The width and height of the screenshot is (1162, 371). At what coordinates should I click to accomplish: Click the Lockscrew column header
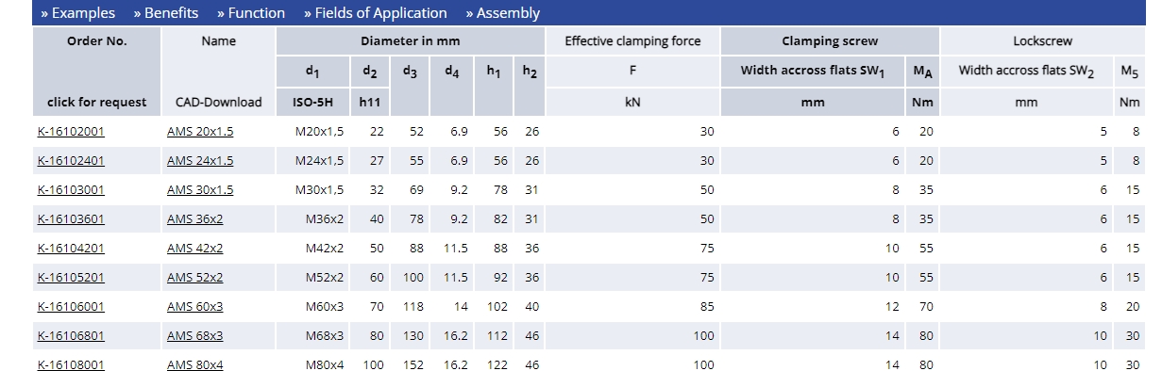1041,41
